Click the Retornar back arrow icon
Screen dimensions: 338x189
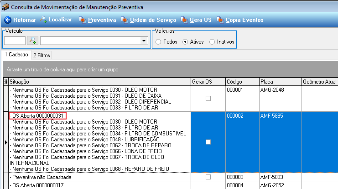coord(8,20)
